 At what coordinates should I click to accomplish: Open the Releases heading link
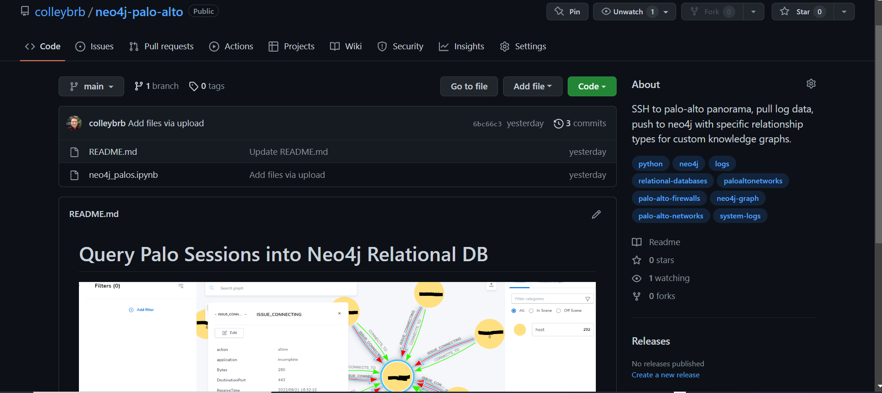coord(651,341)
